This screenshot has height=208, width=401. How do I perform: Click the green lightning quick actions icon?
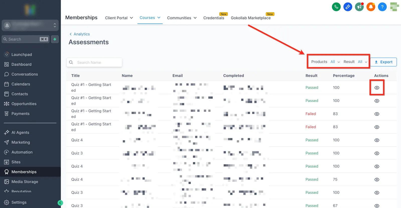click(x=55, y=39)
